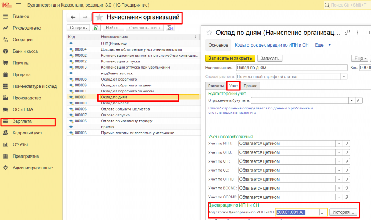The height and width of the screenshot is (220, 371).
Task: Switch to Основное form section
Action: [218, 45]
